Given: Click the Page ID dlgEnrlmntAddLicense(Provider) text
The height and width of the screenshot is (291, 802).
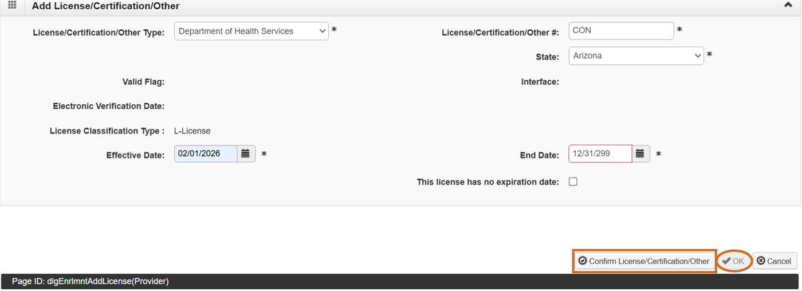Looking at the screenshot, I should (90, 281).
